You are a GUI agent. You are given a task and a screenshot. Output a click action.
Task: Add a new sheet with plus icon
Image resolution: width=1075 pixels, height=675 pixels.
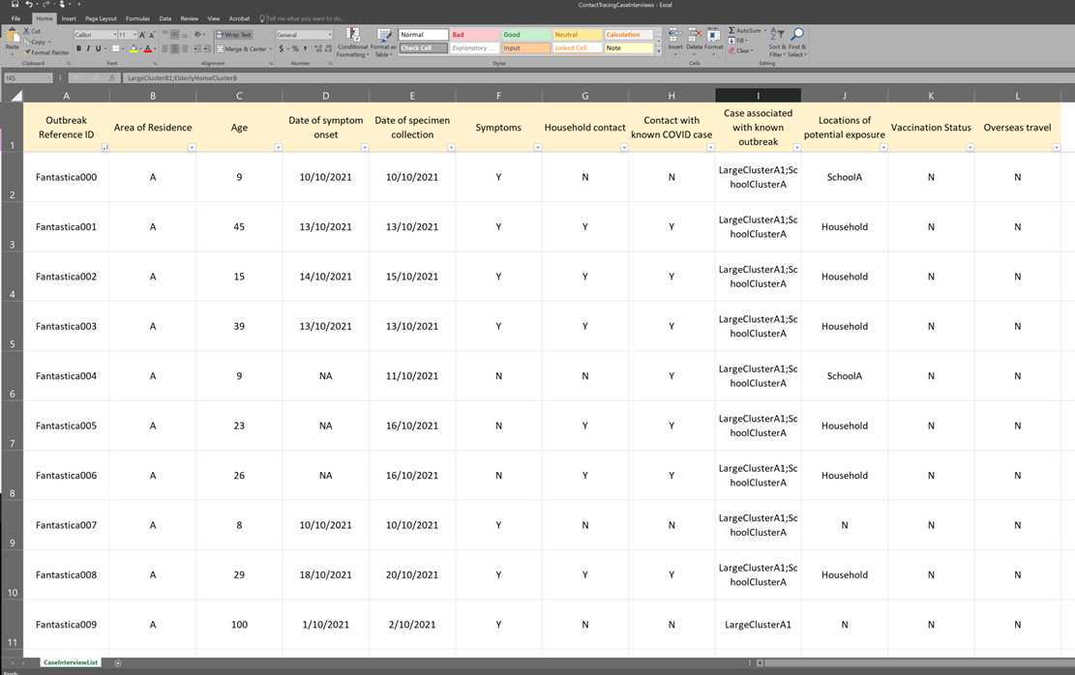tap(118, 662)
